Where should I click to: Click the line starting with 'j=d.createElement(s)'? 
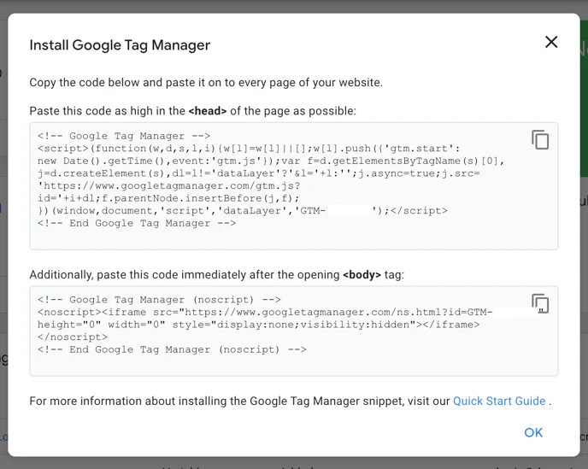coord(258,173)
